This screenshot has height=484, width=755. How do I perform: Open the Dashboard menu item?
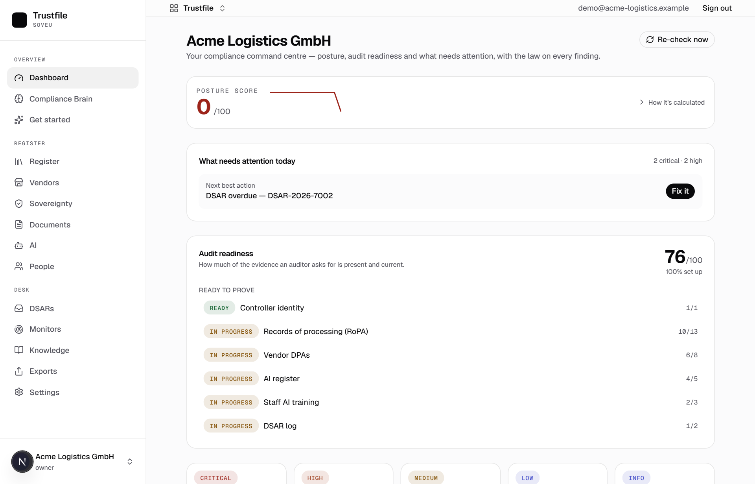pos(73,78)
